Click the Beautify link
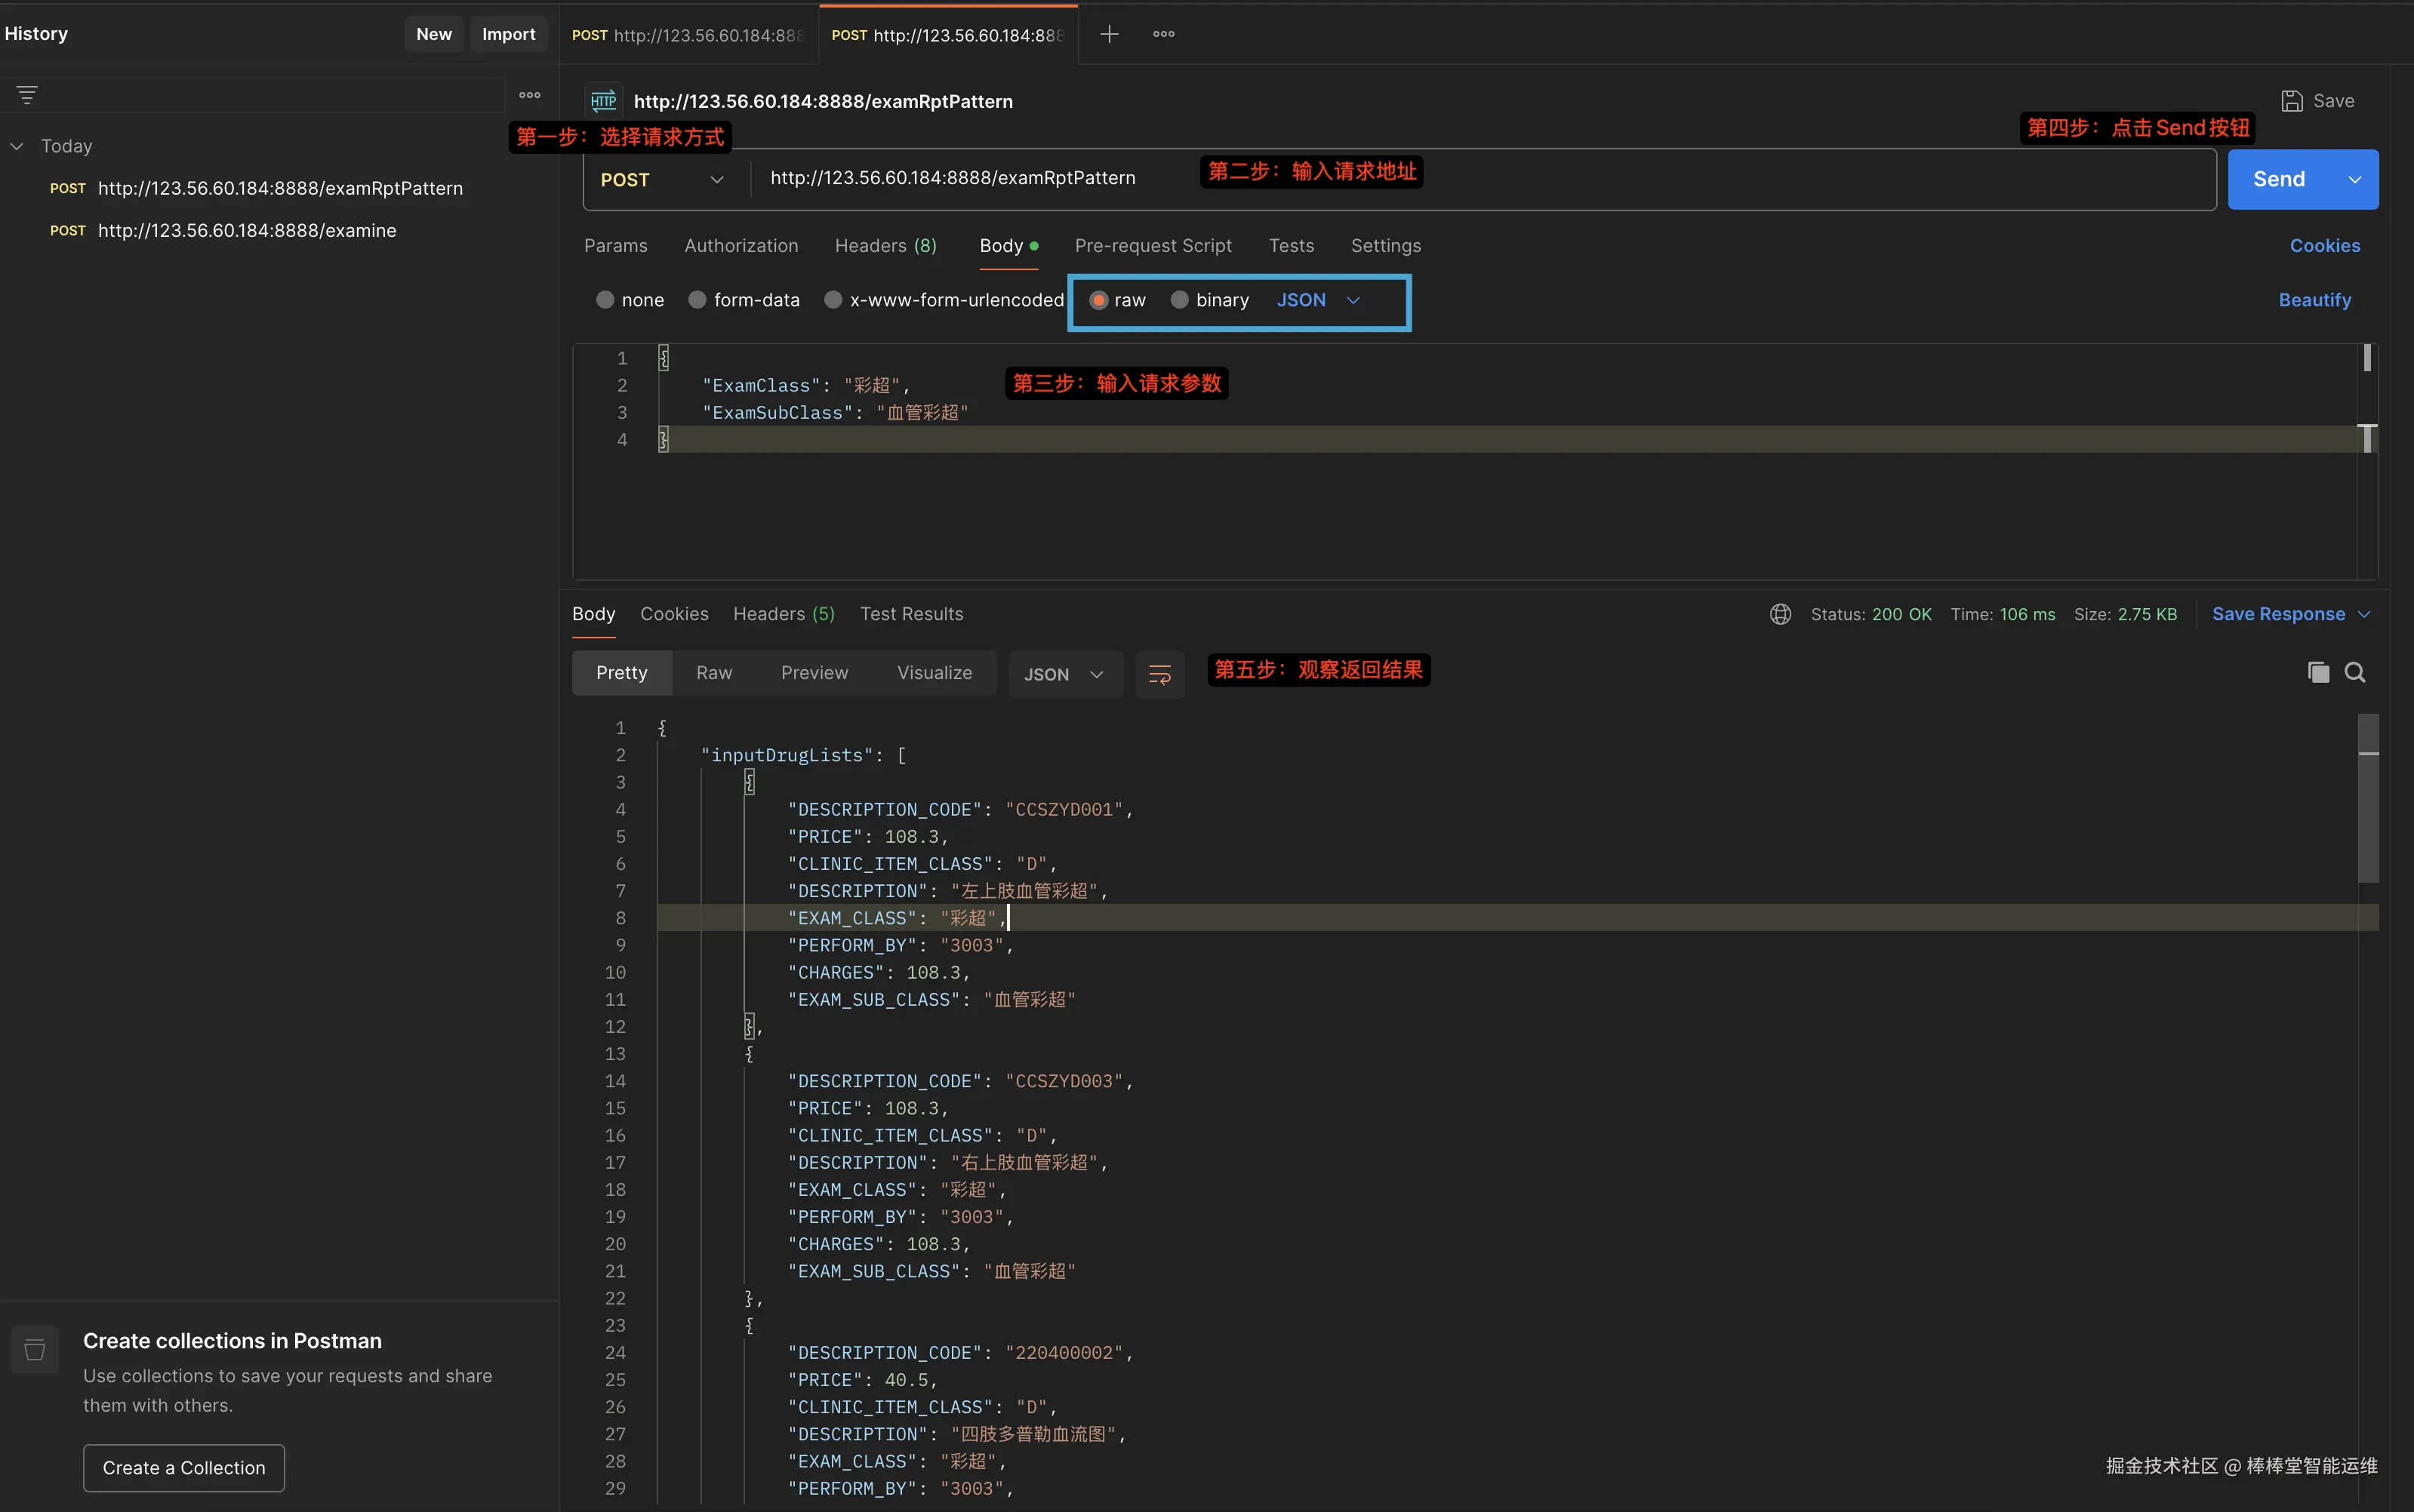The image size is (2414, 1512). [2314, 300]
